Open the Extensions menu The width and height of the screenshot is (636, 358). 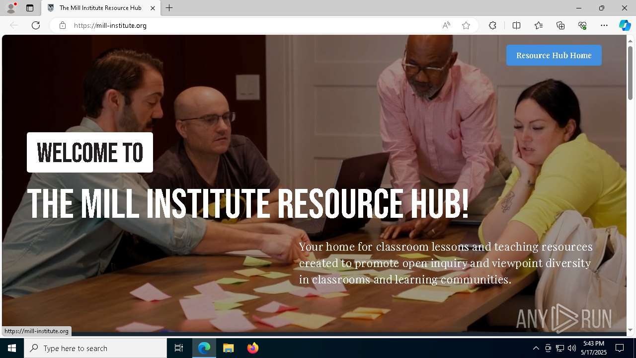[492, 25]
